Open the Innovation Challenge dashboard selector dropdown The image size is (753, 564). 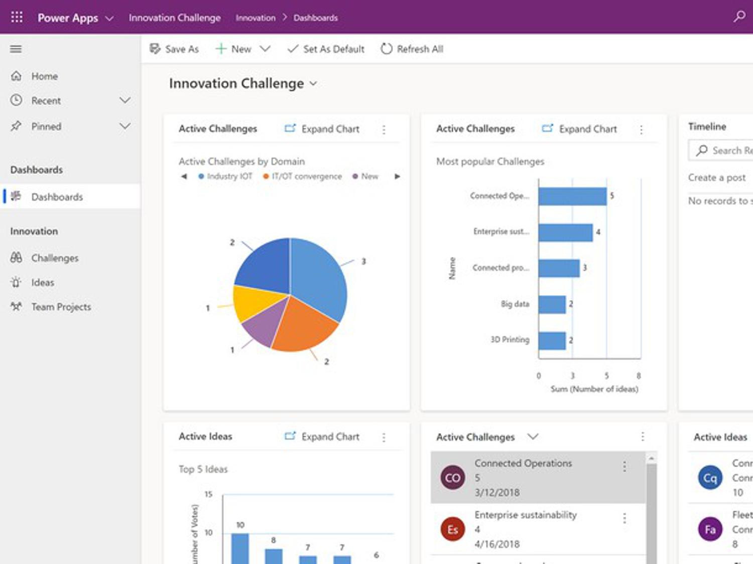point(313,84)
